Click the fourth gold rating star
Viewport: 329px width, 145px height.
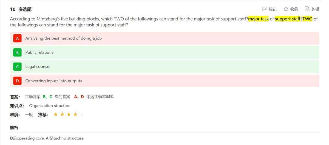(75, 114)
